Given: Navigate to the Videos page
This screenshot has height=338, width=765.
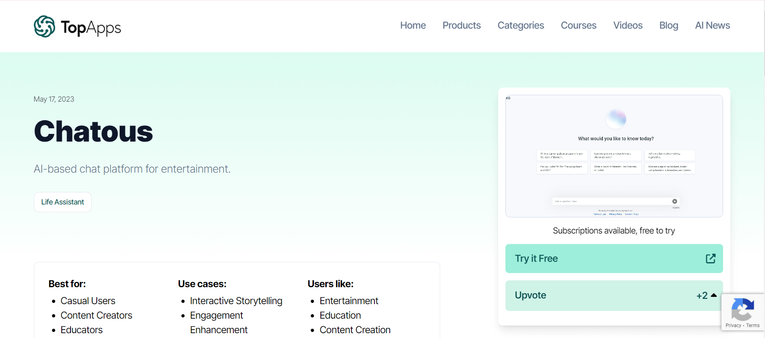Looking at the screenshot, I should [x=628, y=25].
